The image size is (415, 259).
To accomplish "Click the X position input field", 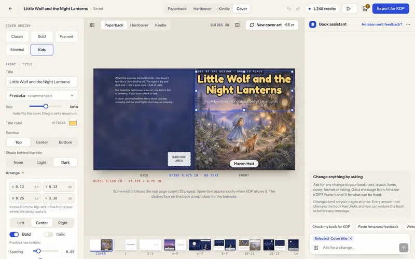I will click(x=25, y=187).
